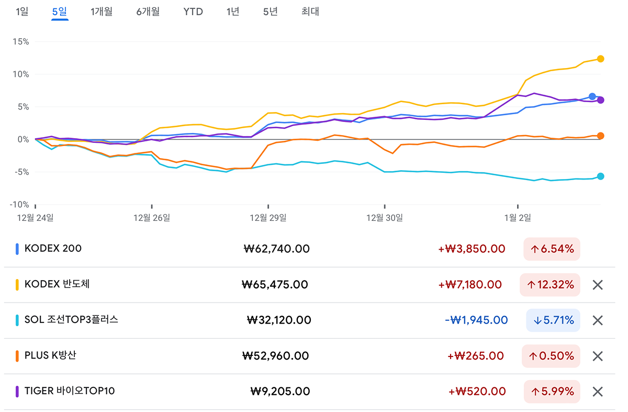Click the yellow endpoint marker at chart top

600,59
